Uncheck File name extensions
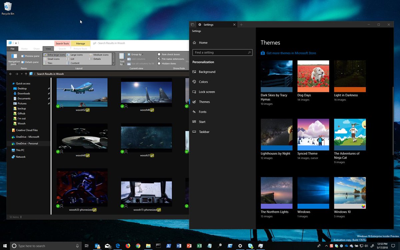This screenshot has width=400, height=250. (x=159, y=59)
